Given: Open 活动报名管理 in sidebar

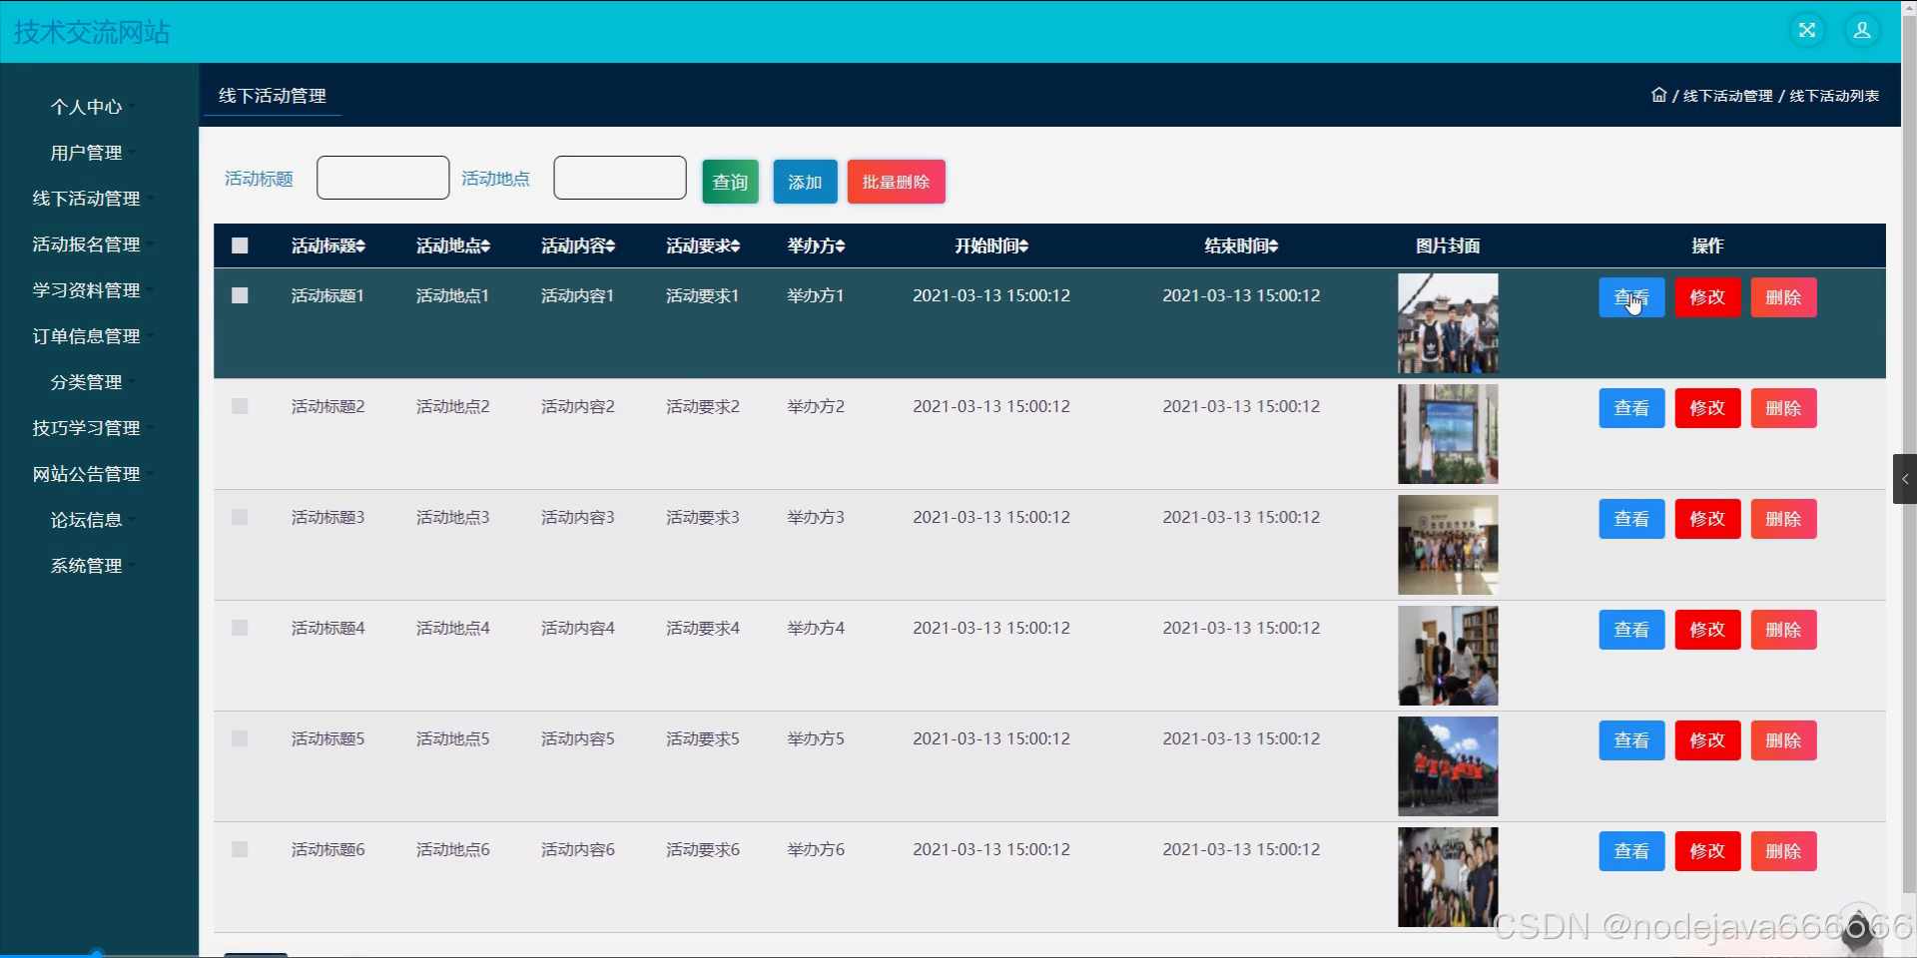Looking at the screenshot, I should tap(87, 244).
